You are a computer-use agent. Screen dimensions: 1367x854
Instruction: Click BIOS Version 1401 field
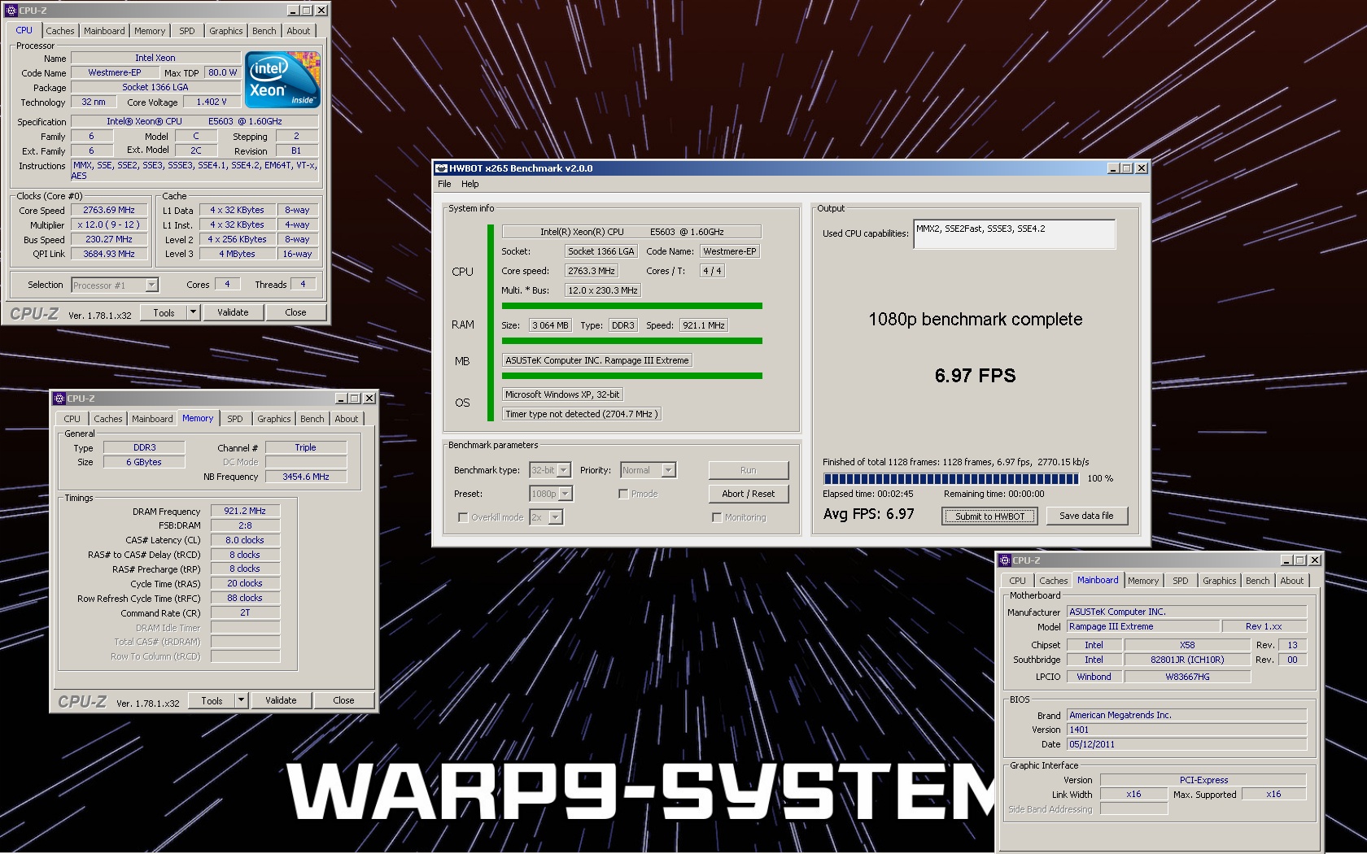(1186, 730)
